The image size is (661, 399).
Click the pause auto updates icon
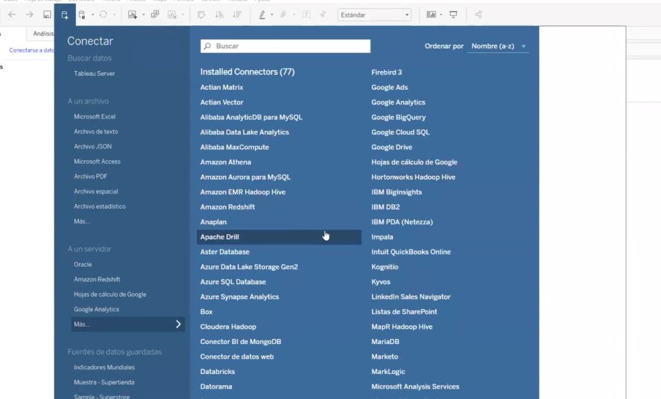[82, 15]
